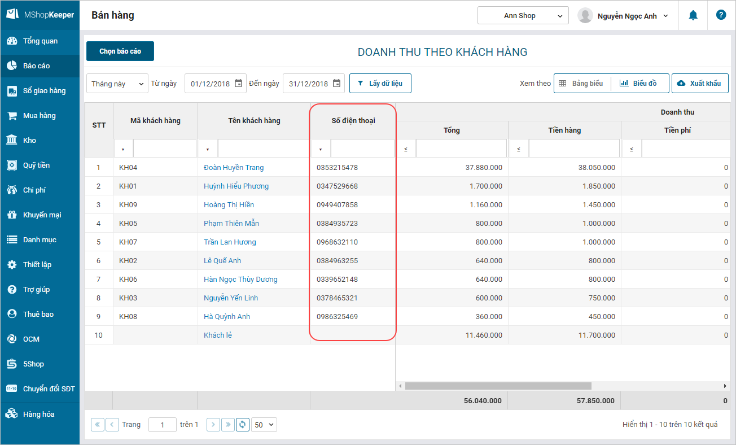The image size is (736, 445).
Task: Open the calendar icon for Từ ngày
Action: point(238,84)
